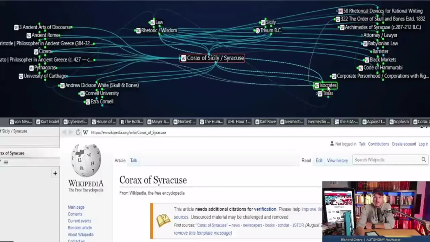Click the icon beside 50 Rhetorical Devices thought
Viewport: 430px width, 242px height.
click(341, 11)
